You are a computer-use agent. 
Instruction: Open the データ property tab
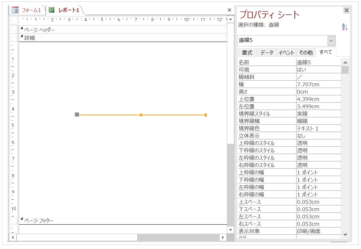[x=267, y=53]
